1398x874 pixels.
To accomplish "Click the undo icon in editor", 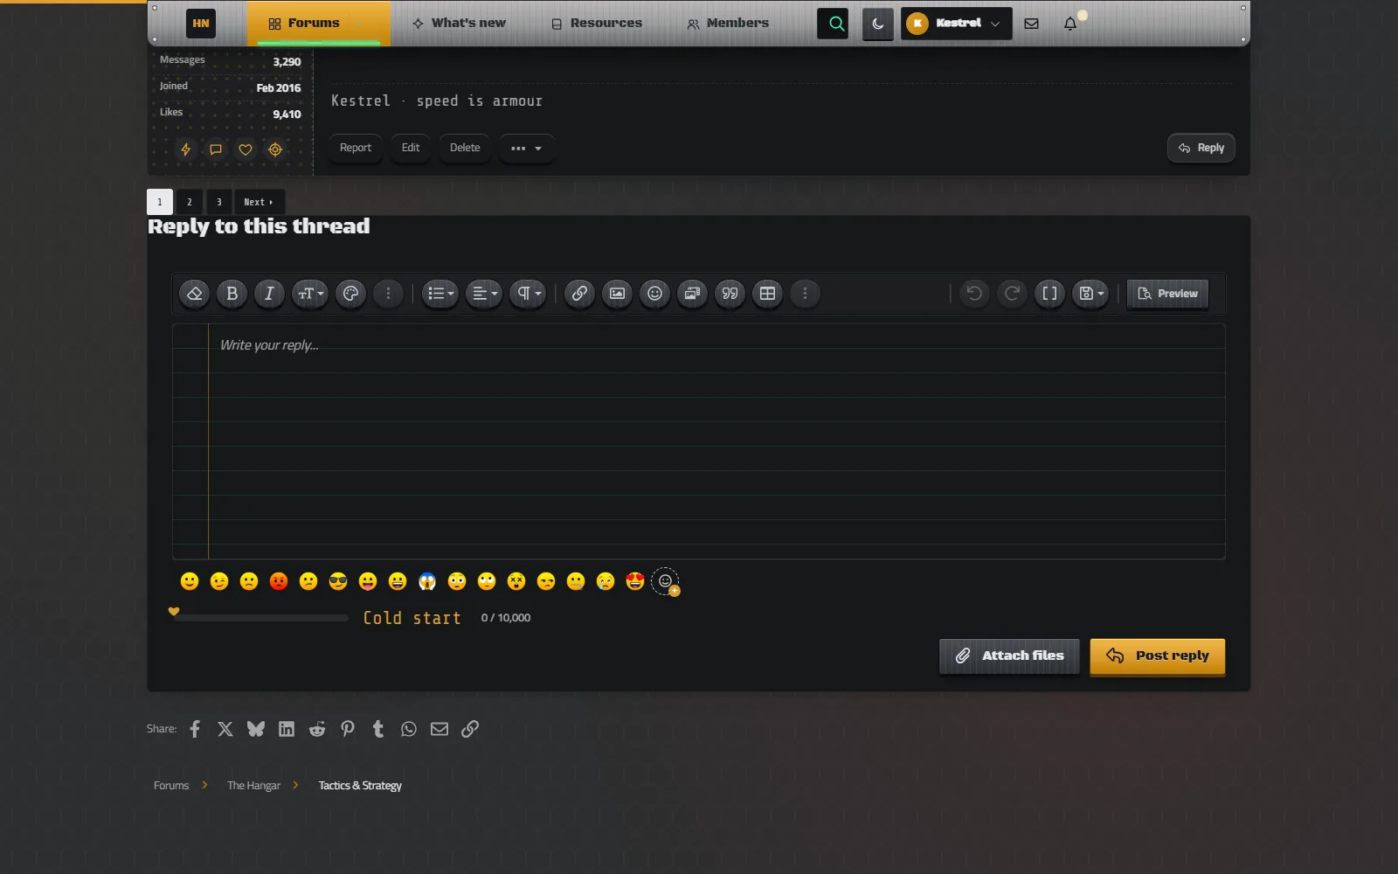I will coord(974,294).
